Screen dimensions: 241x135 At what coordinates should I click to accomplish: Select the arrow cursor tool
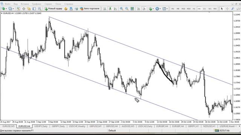coord(222,9)
